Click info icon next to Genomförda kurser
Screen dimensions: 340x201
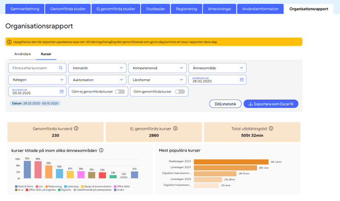76,129
